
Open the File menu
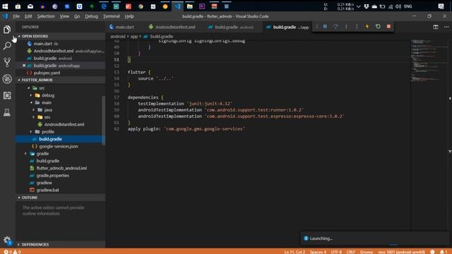click(x=16, y=16)
